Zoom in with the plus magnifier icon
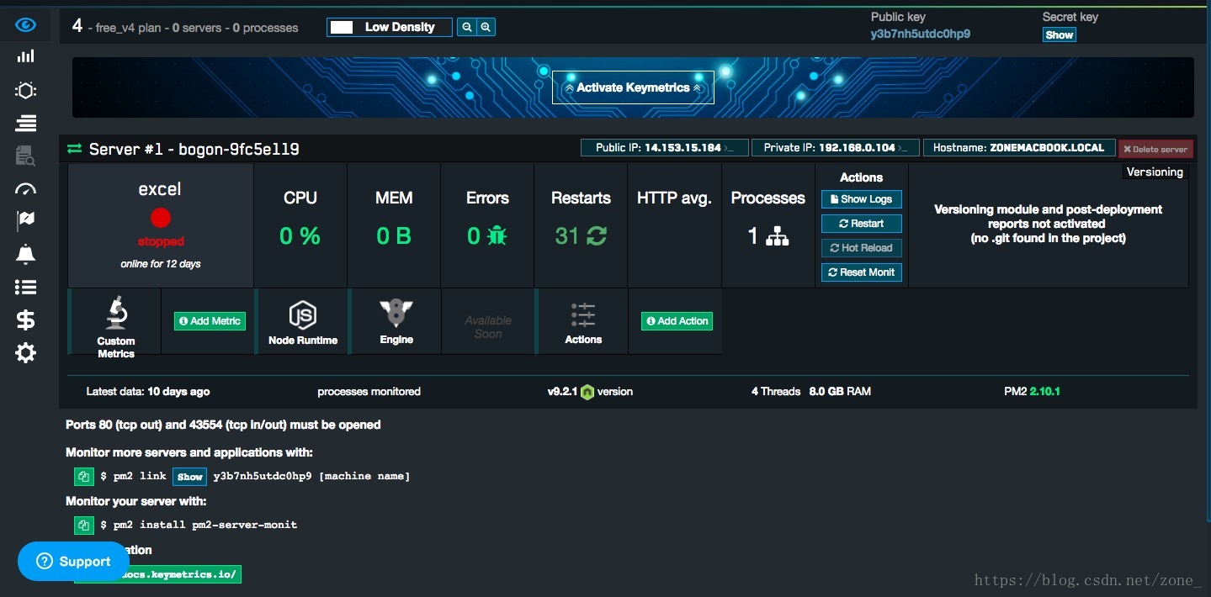 pos(486,27)
